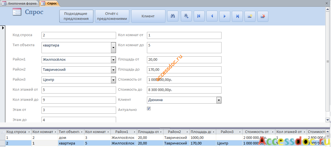Go to the next record
332x147 pixels.
(x=225, y=16)
